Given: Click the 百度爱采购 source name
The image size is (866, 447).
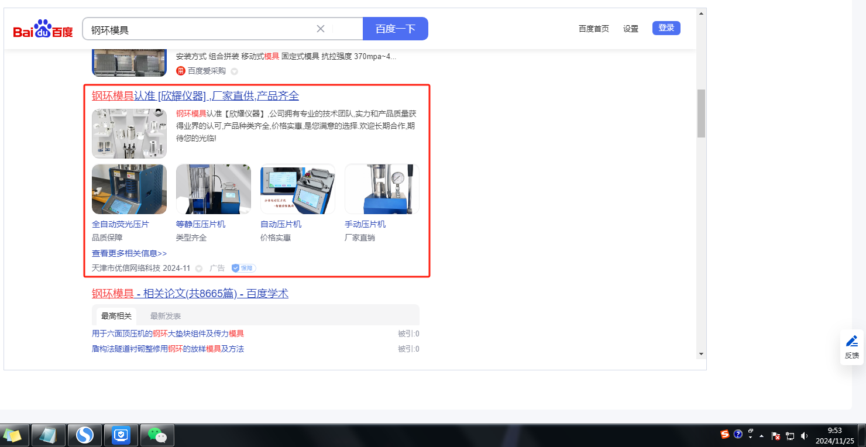Looking at the screenshot, I should (207, 71).
